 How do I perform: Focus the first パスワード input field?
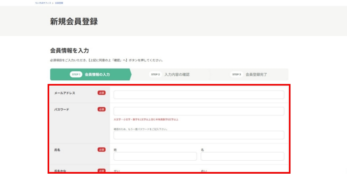click(x=199, y=111)
